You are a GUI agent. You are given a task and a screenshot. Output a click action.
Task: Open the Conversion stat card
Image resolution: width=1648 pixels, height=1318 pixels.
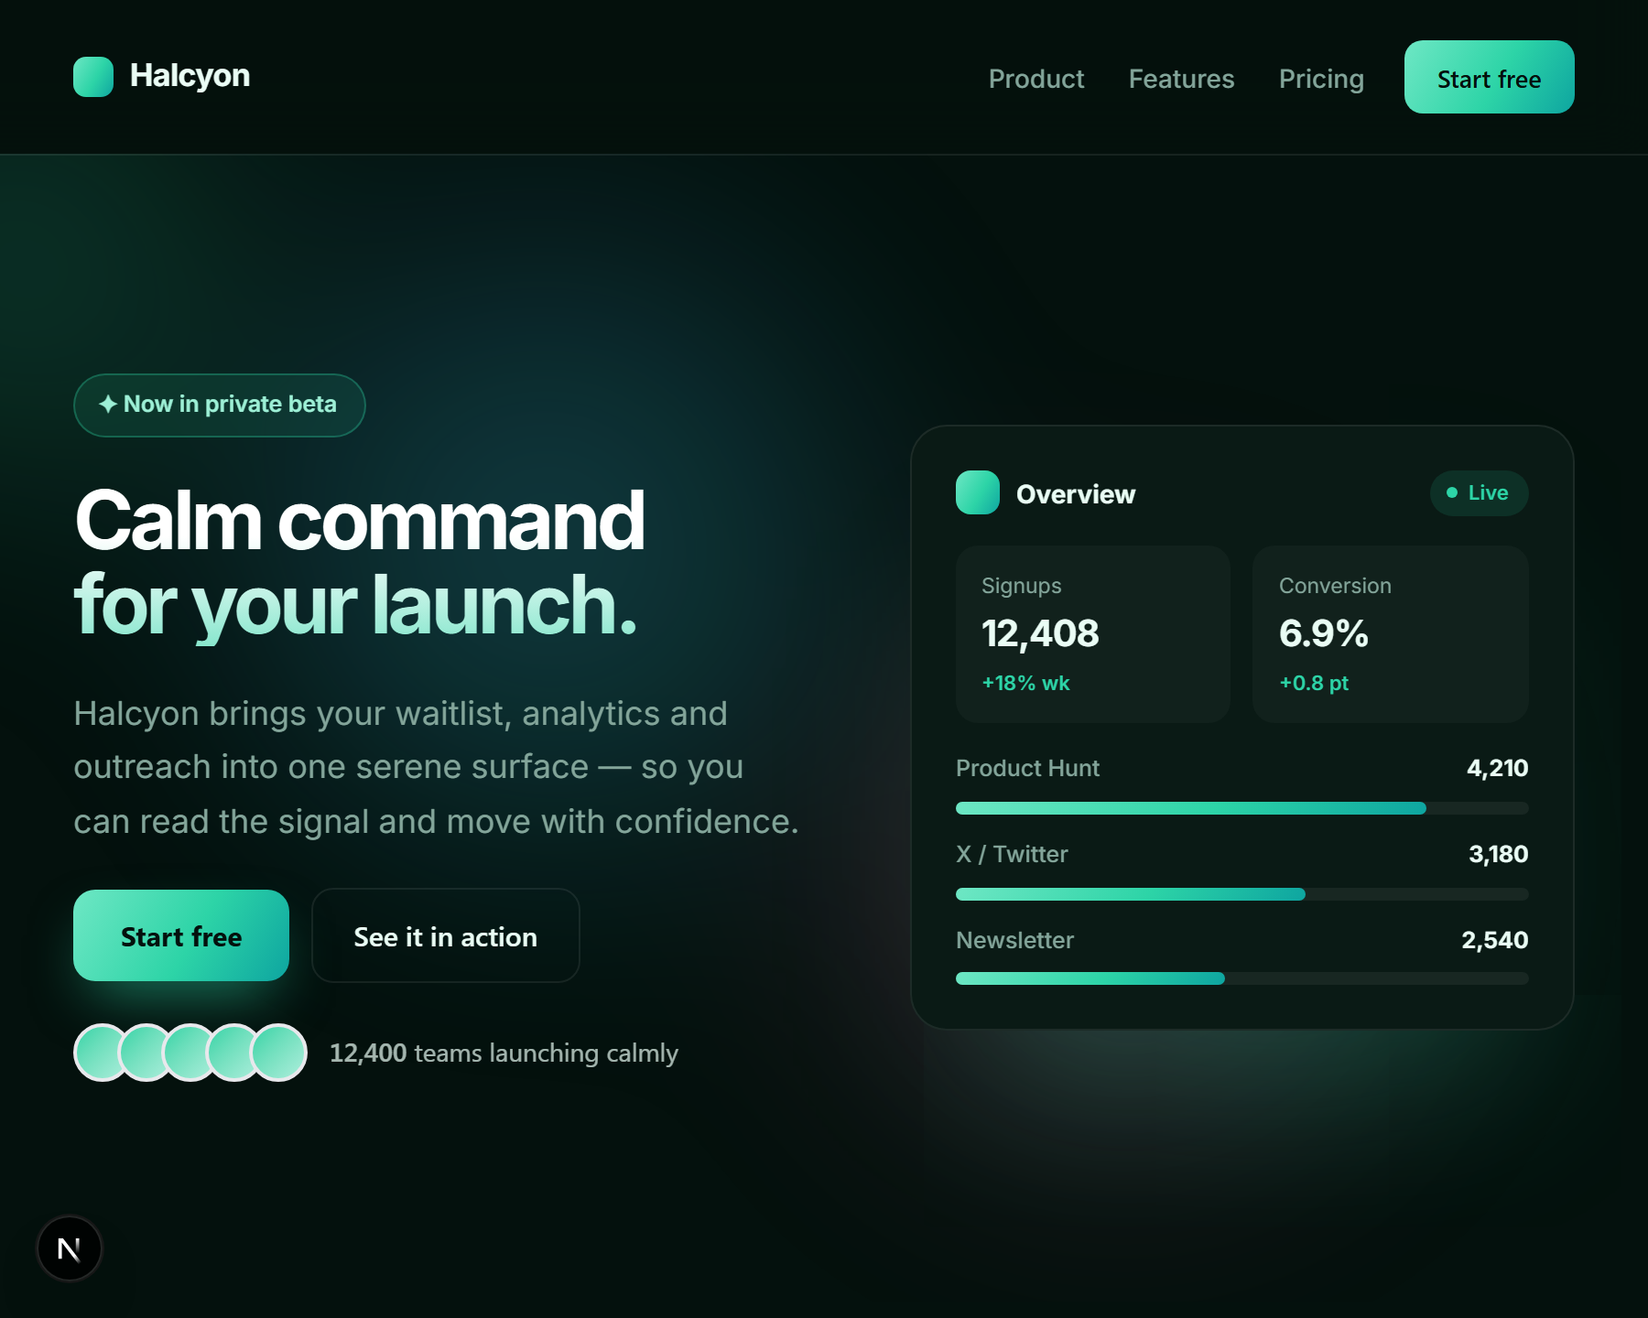click(1391, 634)
